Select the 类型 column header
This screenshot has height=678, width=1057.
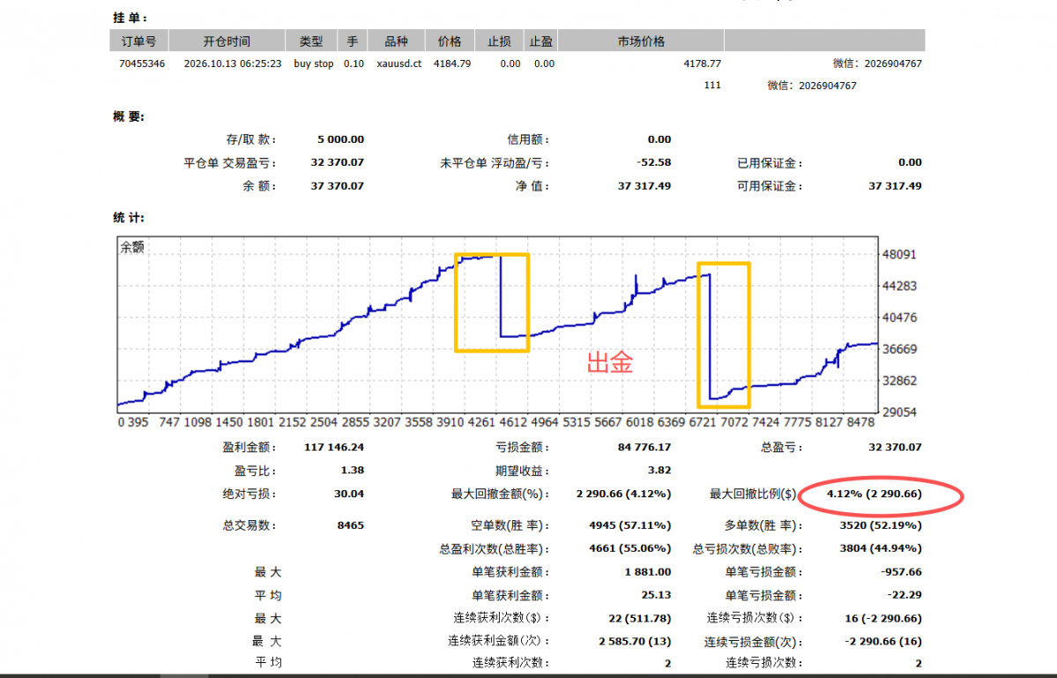[x=311, y=41]
